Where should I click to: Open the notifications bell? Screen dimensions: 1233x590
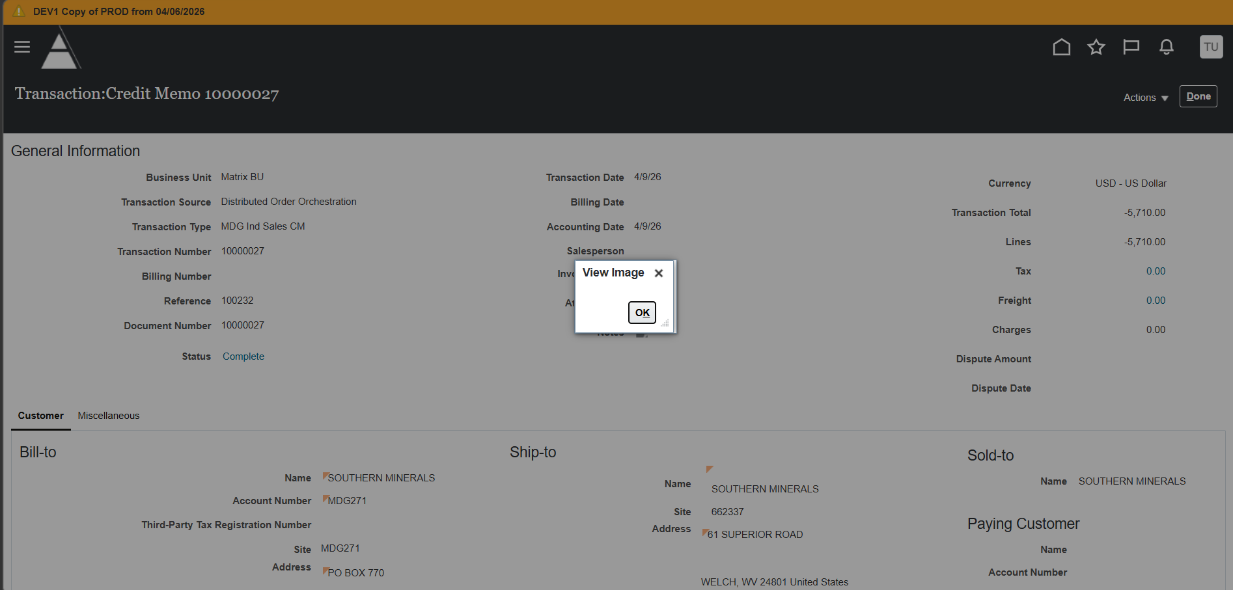coord(1166,47)
